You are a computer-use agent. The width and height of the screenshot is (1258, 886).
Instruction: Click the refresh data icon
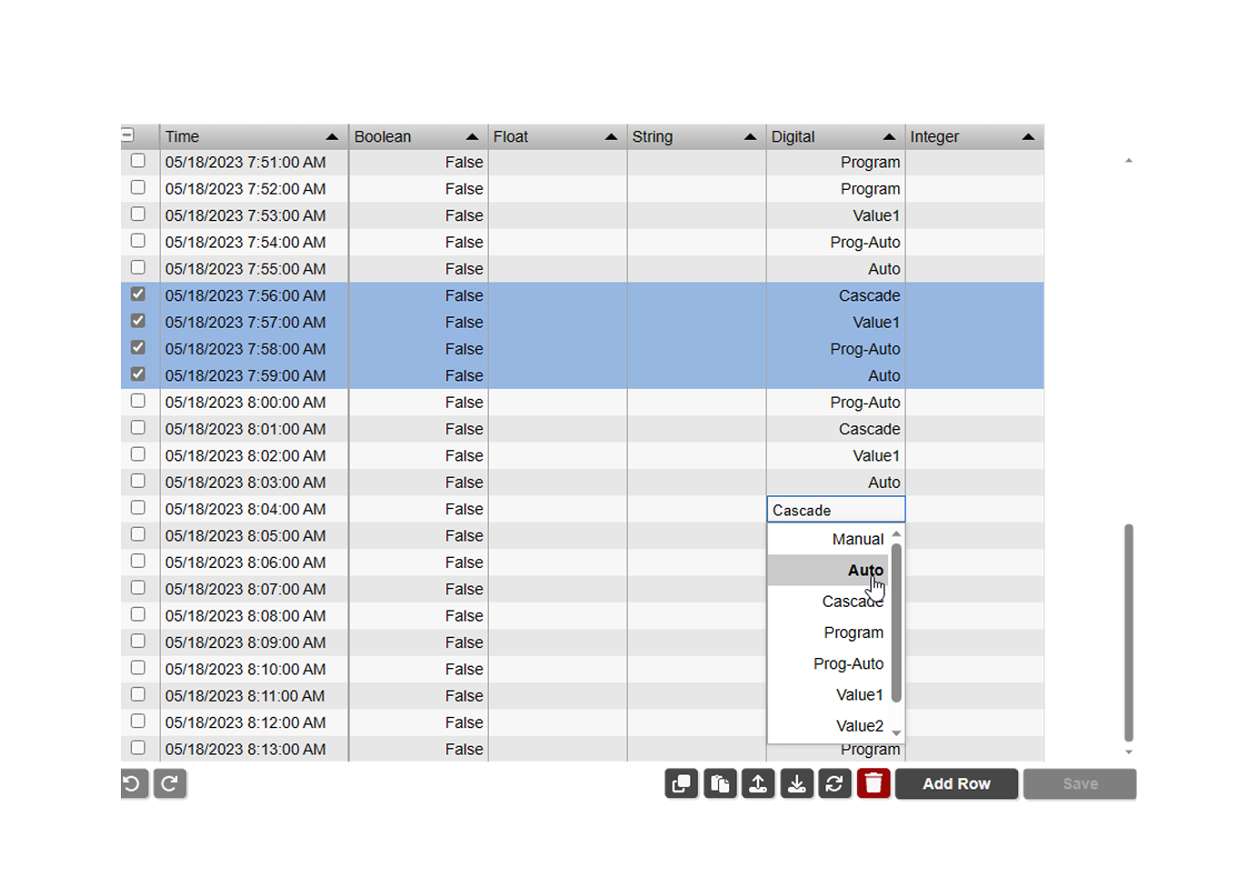click(x=834, y=783)
